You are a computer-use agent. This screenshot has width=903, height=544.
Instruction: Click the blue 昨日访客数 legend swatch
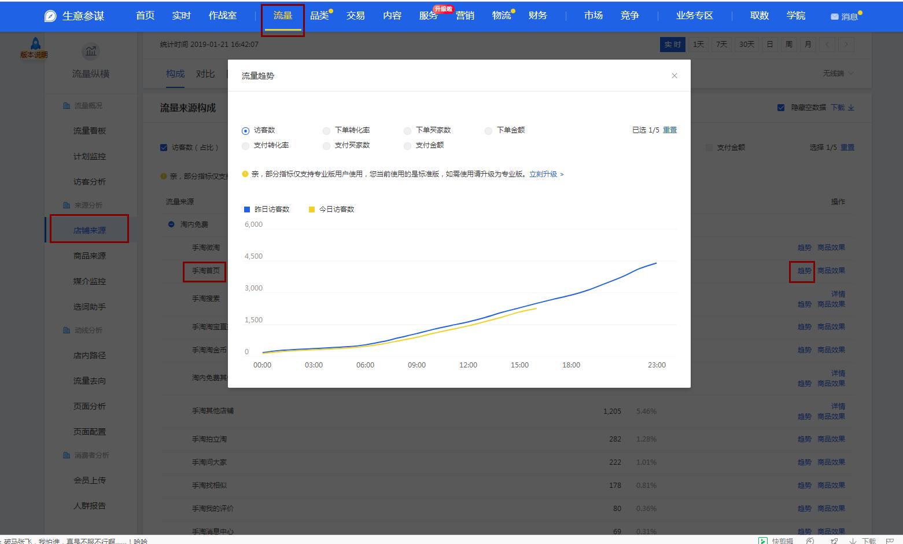click(246, 209)
